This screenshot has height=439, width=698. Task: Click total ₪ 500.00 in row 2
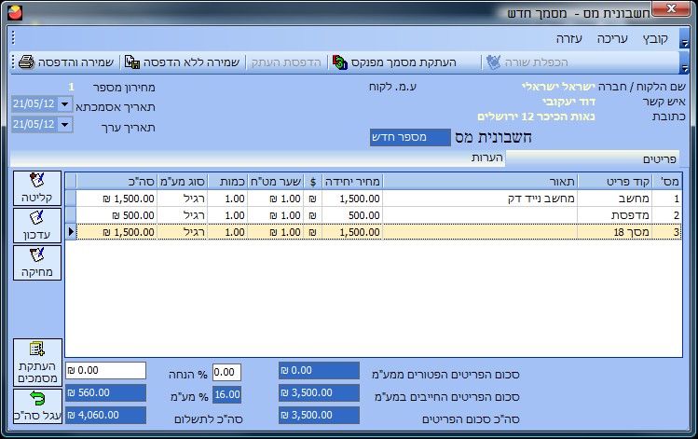coord(116,215)
